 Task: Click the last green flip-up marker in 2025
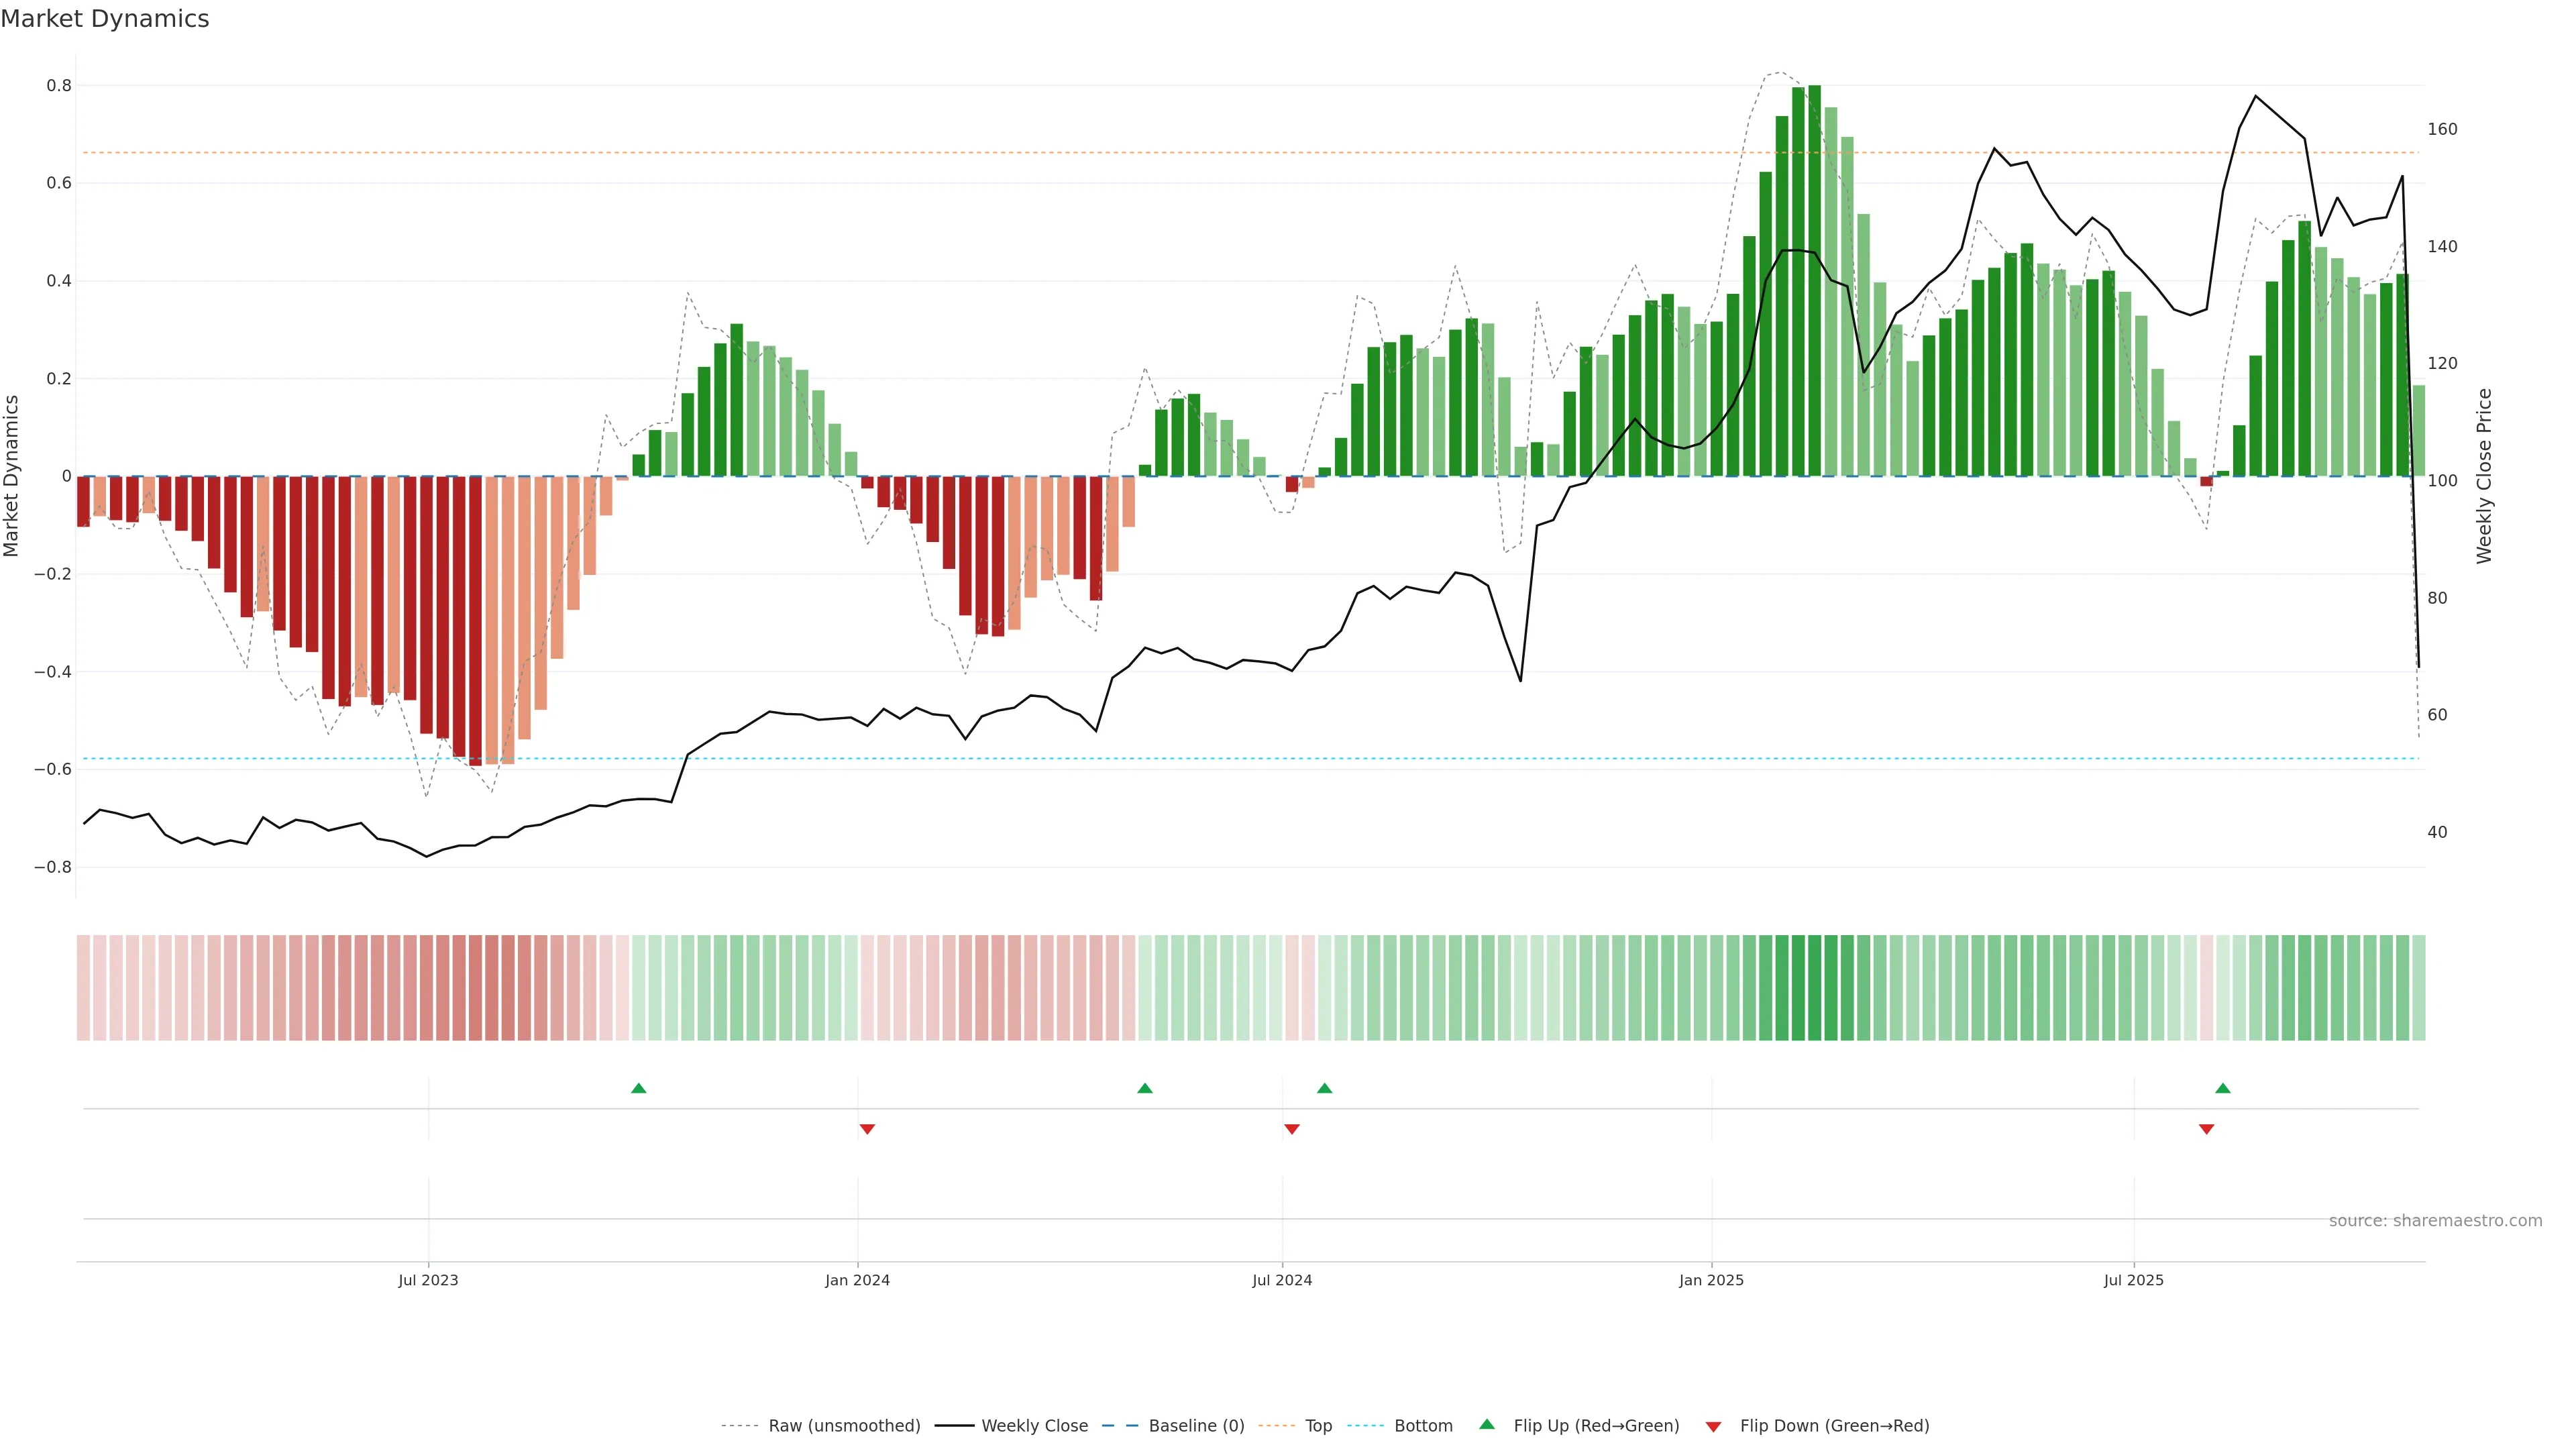[2222, 1088]
